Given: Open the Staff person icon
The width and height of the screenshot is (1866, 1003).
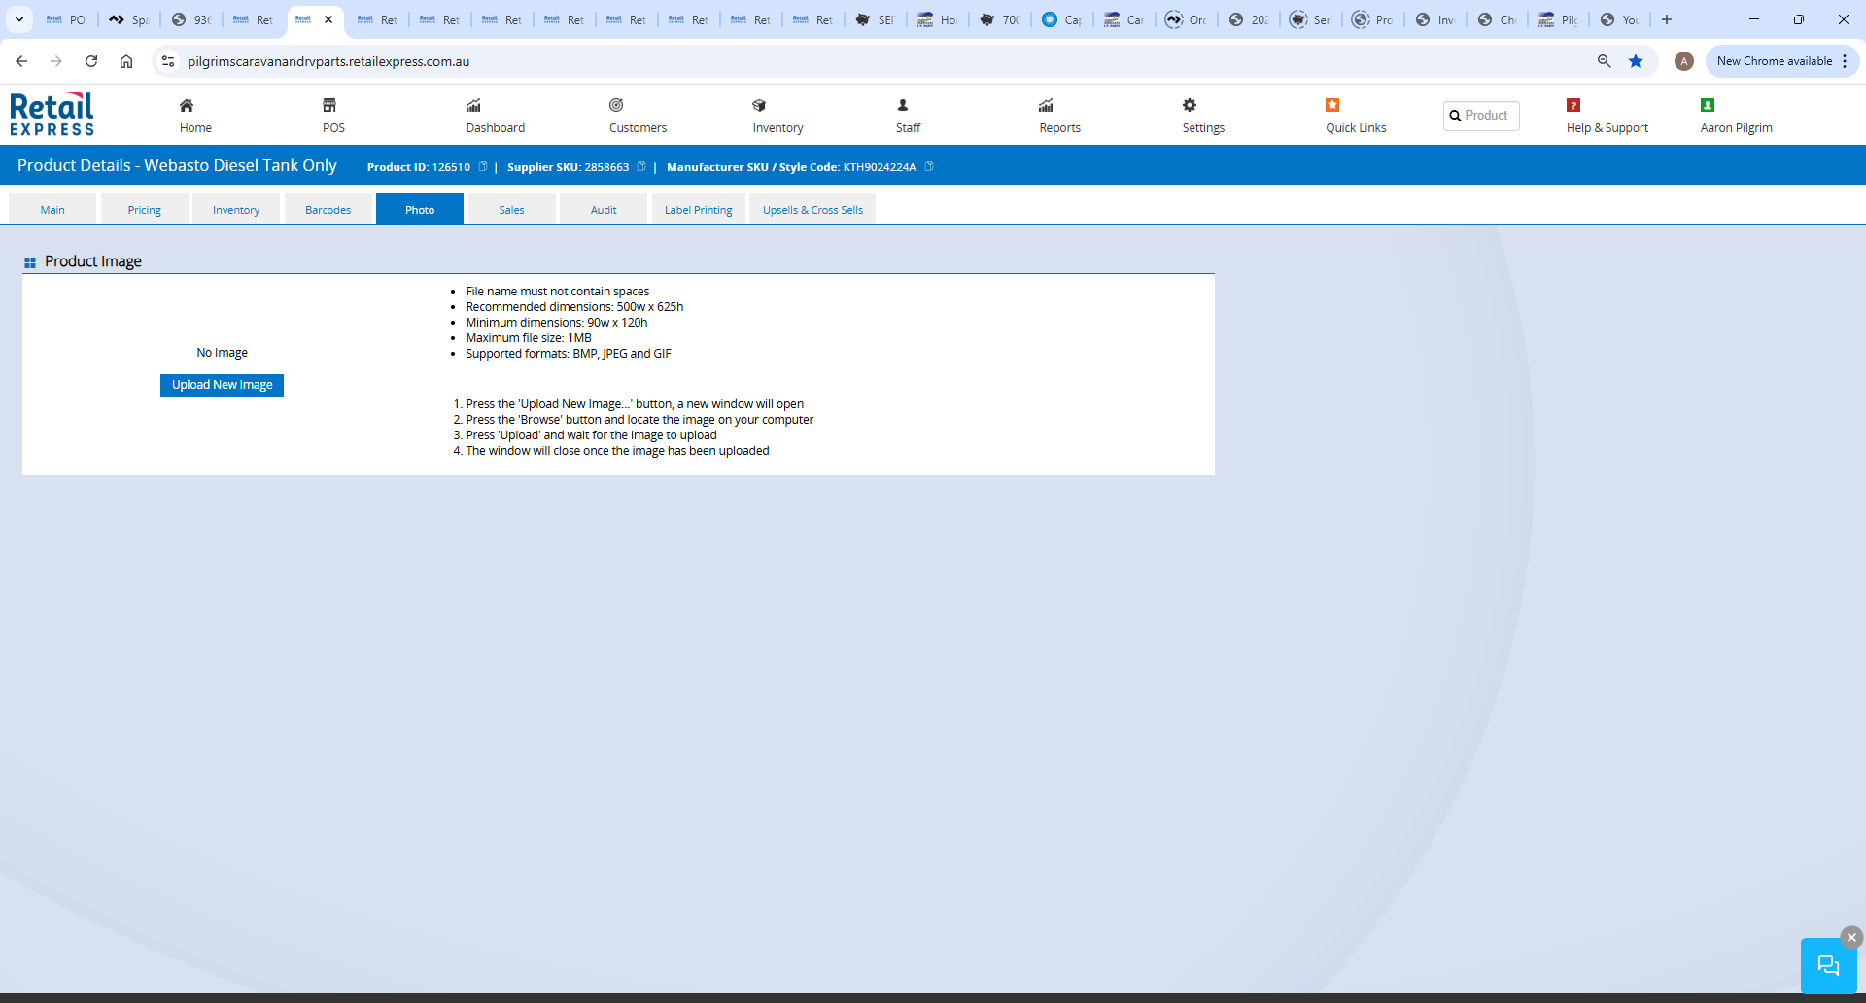Looking at the screenshot, I should pyautogui.click(x=903, y=105).
